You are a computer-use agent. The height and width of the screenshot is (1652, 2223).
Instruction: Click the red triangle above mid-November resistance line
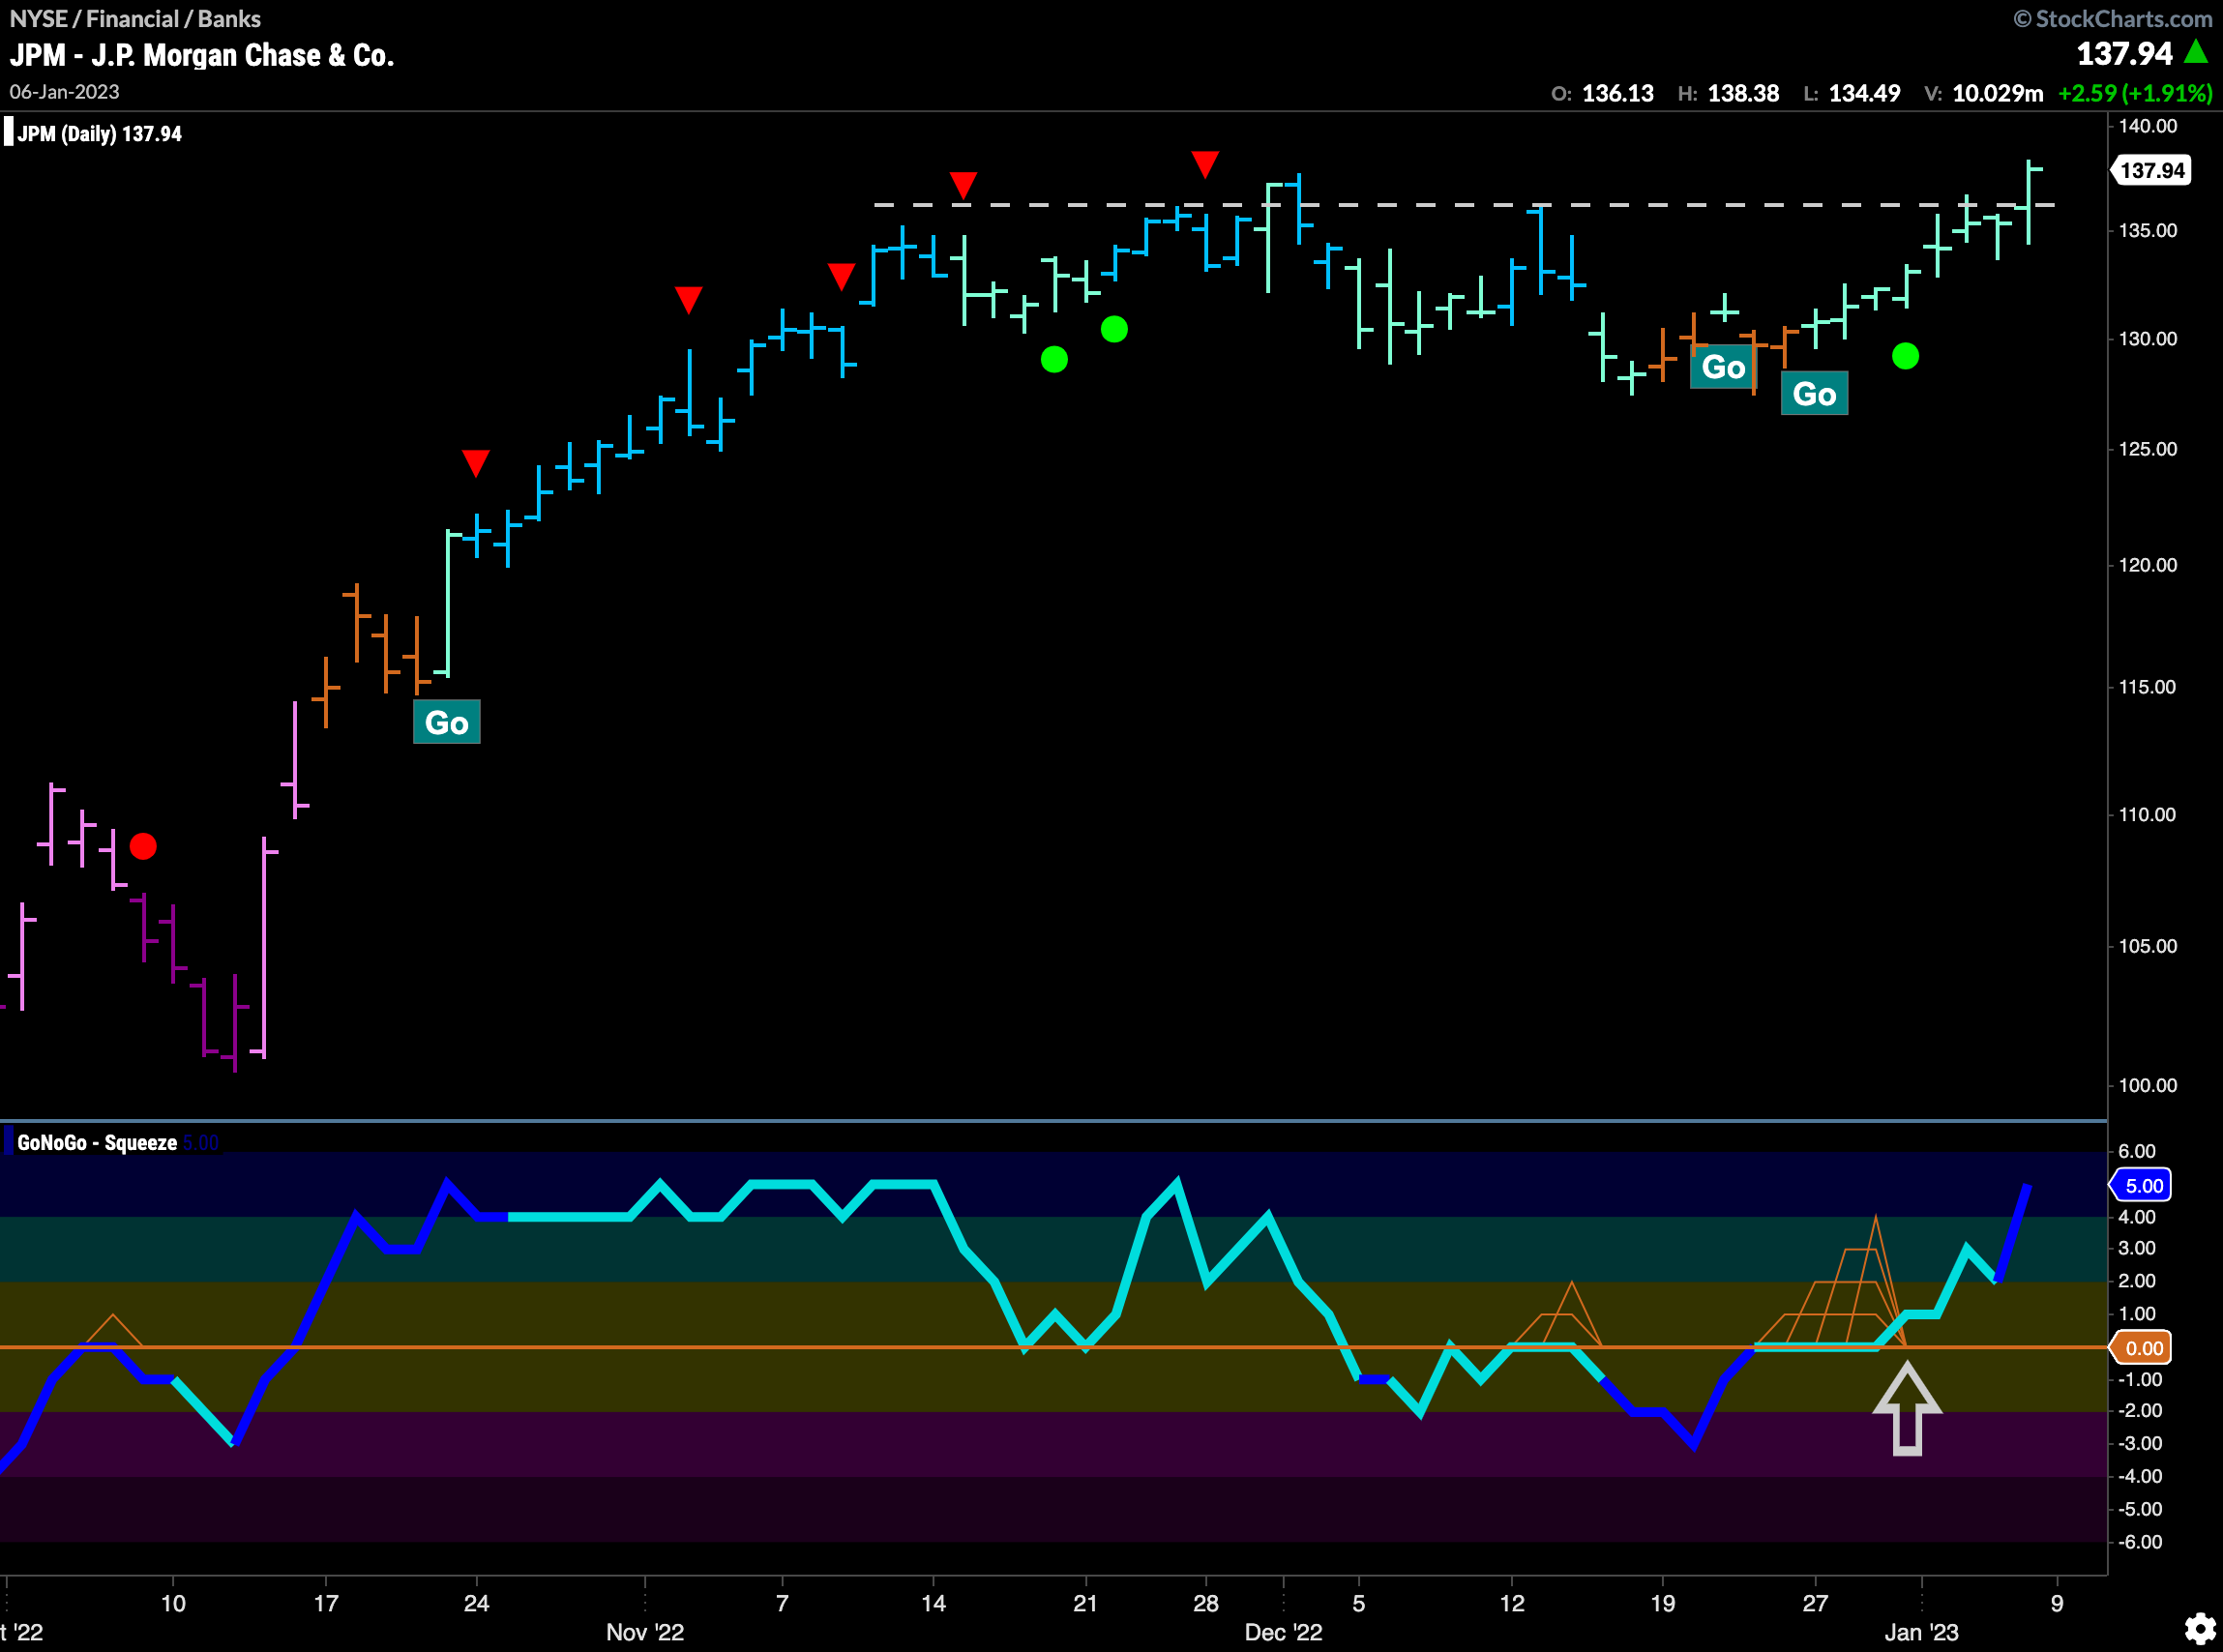[x=963, y=185]
